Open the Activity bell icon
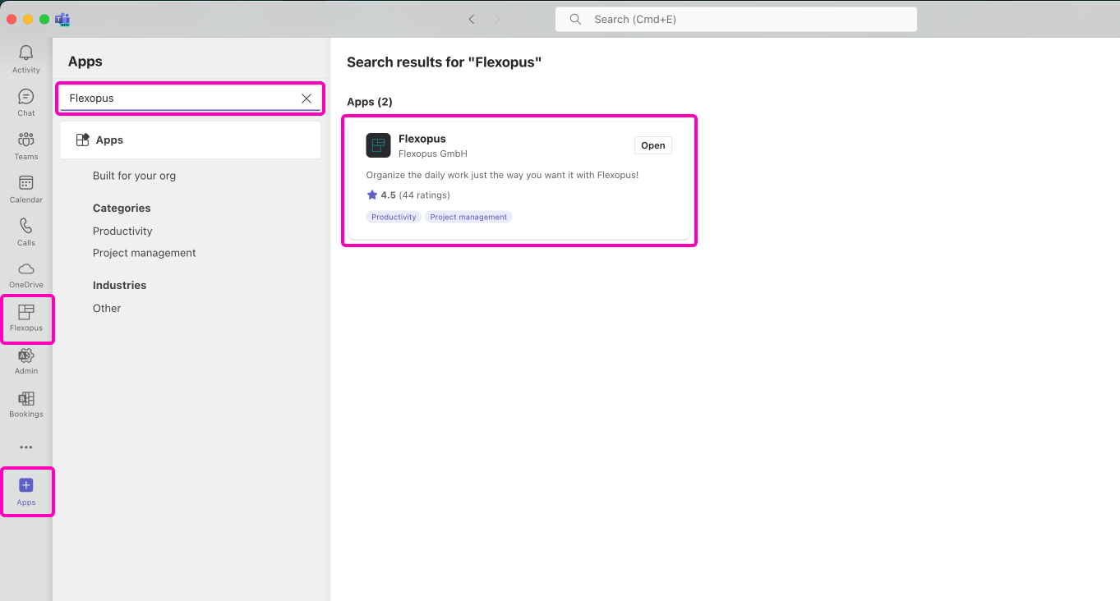1120x601 pixels. coord(26,54)
